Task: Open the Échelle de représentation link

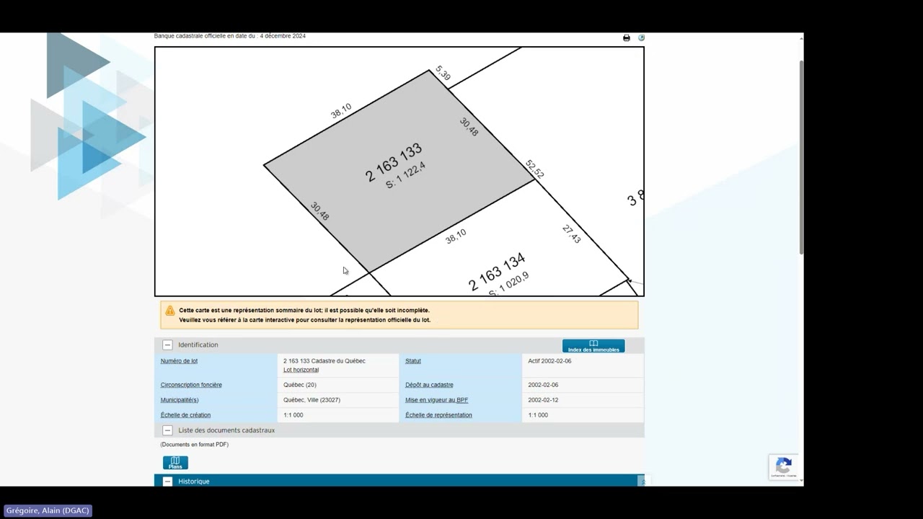Action: pyautogui.click(x=438, y=415)
